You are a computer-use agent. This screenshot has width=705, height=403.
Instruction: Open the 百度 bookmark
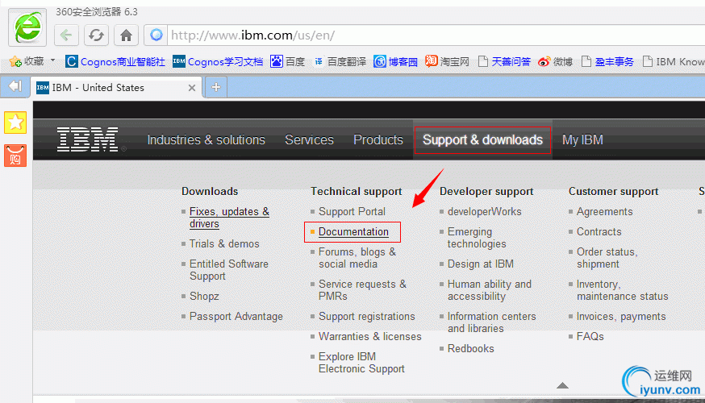tap(287, 61)
